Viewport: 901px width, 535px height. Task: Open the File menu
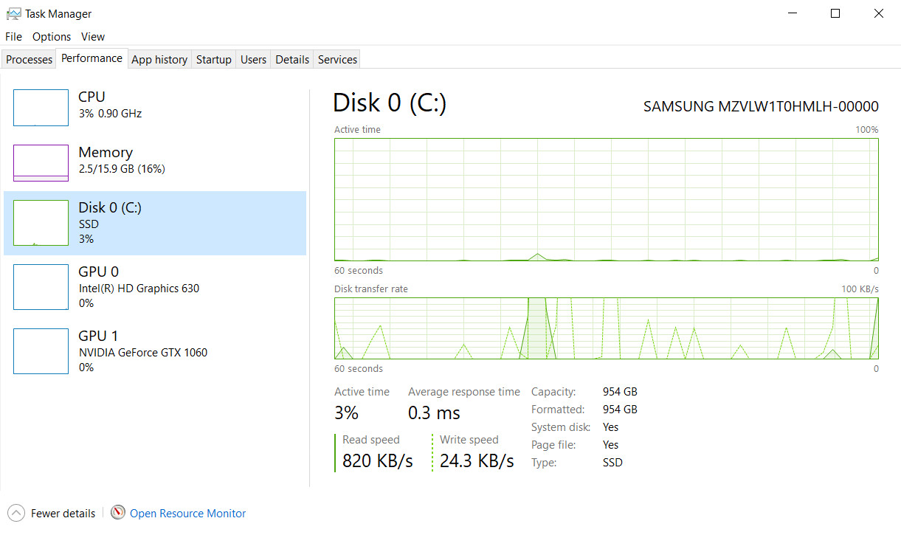pyautogui.click(x=14, y=37)
